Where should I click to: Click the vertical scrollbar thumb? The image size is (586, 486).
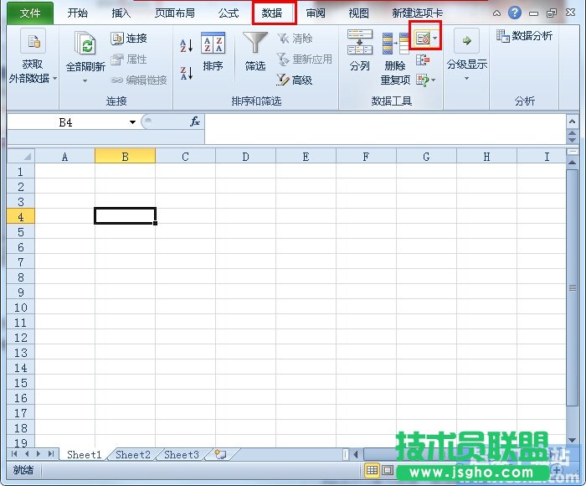pos(572,287)
